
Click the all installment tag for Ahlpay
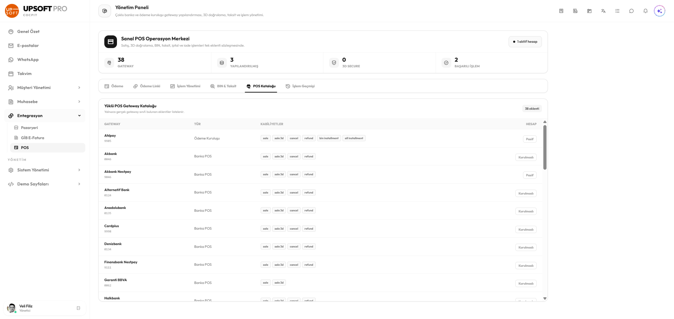354,138
